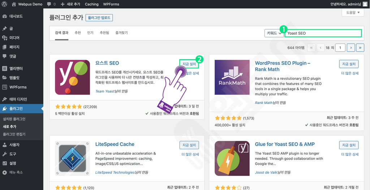This screenshot has height=190, width=370.
Task: Open the WPForms admin bar menu
Action: (x=111, y=4)
